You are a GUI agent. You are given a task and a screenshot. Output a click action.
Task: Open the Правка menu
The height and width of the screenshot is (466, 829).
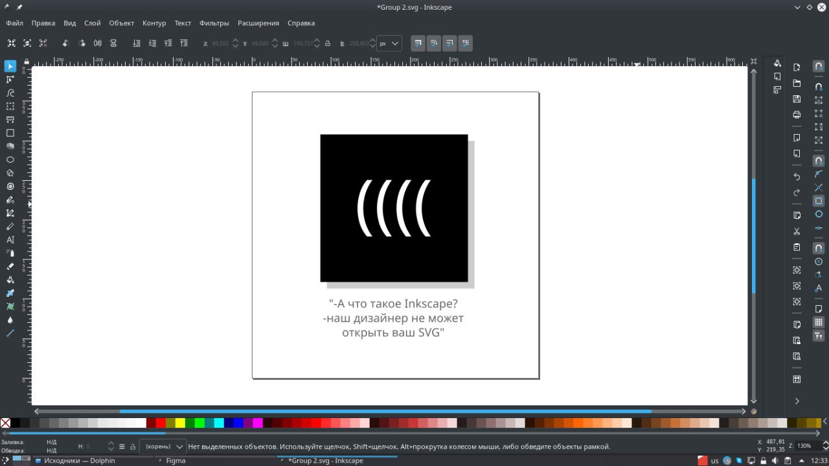pyautogui.click(x=43, y=23)
